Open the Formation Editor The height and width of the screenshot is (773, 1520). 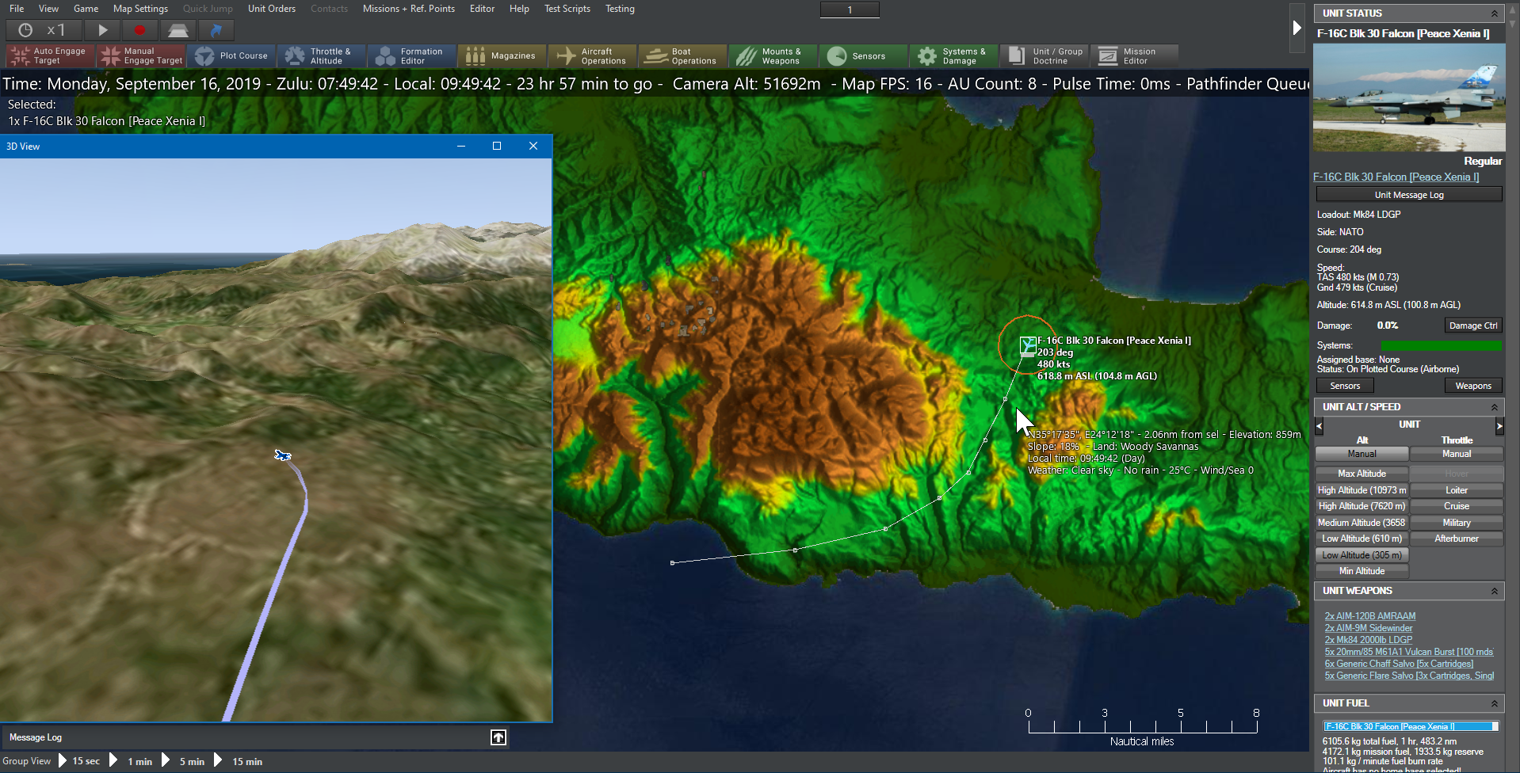point(411,56)
